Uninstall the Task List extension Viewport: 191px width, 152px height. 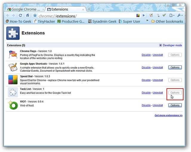coord(158,93)
